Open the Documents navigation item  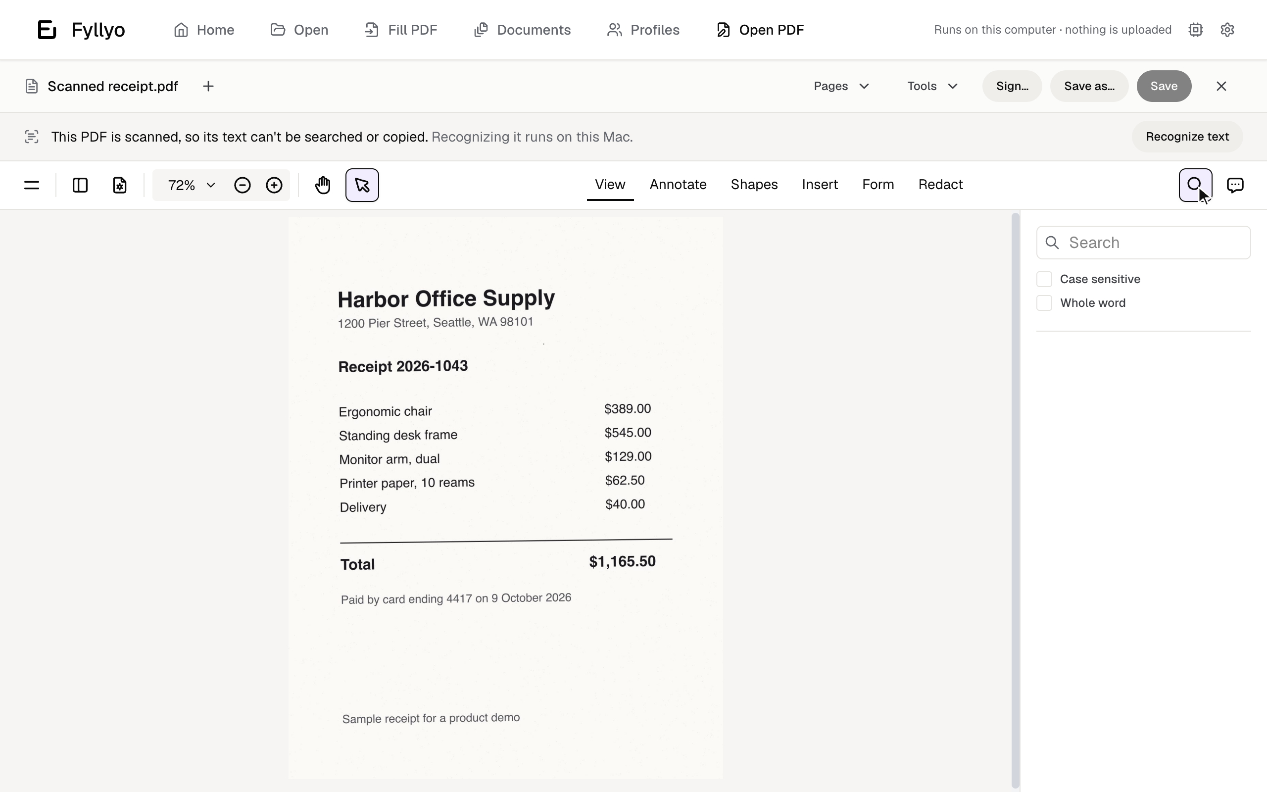[x=522, y=30]
